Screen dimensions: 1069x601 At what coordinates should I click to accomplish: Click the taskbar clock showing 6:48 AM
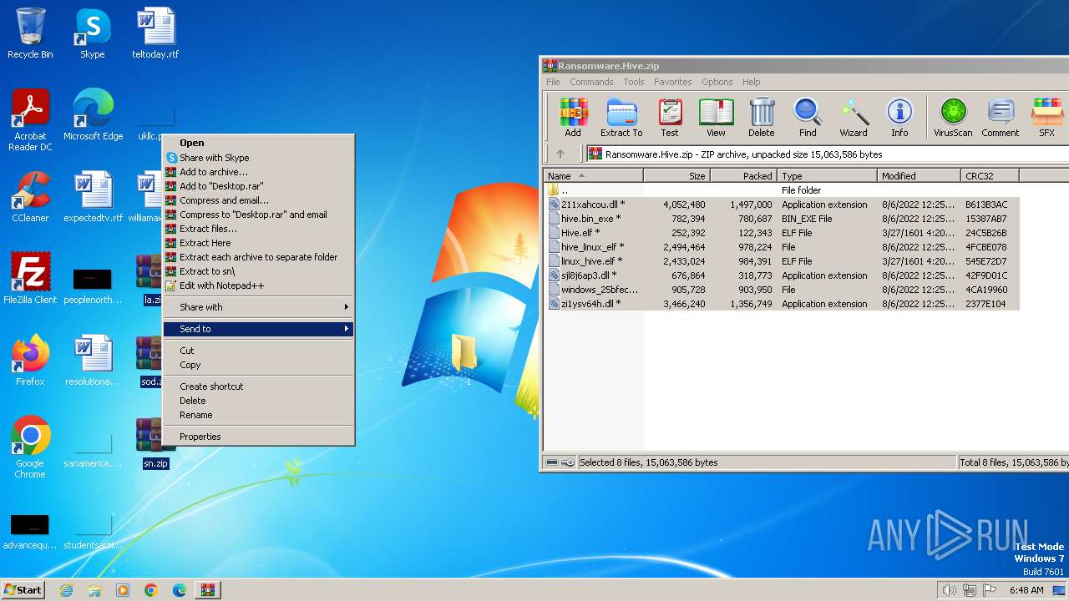click(x=1026, y=590)
